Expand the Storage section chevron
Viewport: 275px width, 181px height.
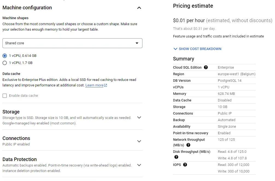pyautogui.click(x=139, y=118)
